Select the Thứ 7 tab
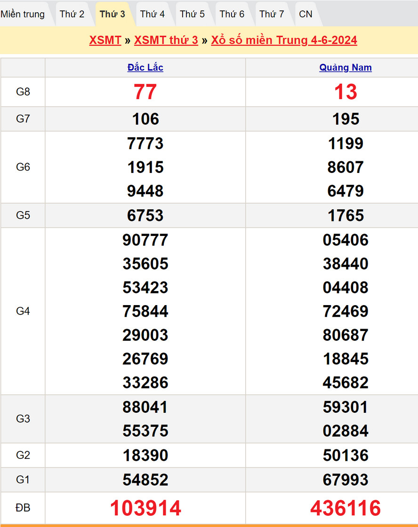 point(272,14)
